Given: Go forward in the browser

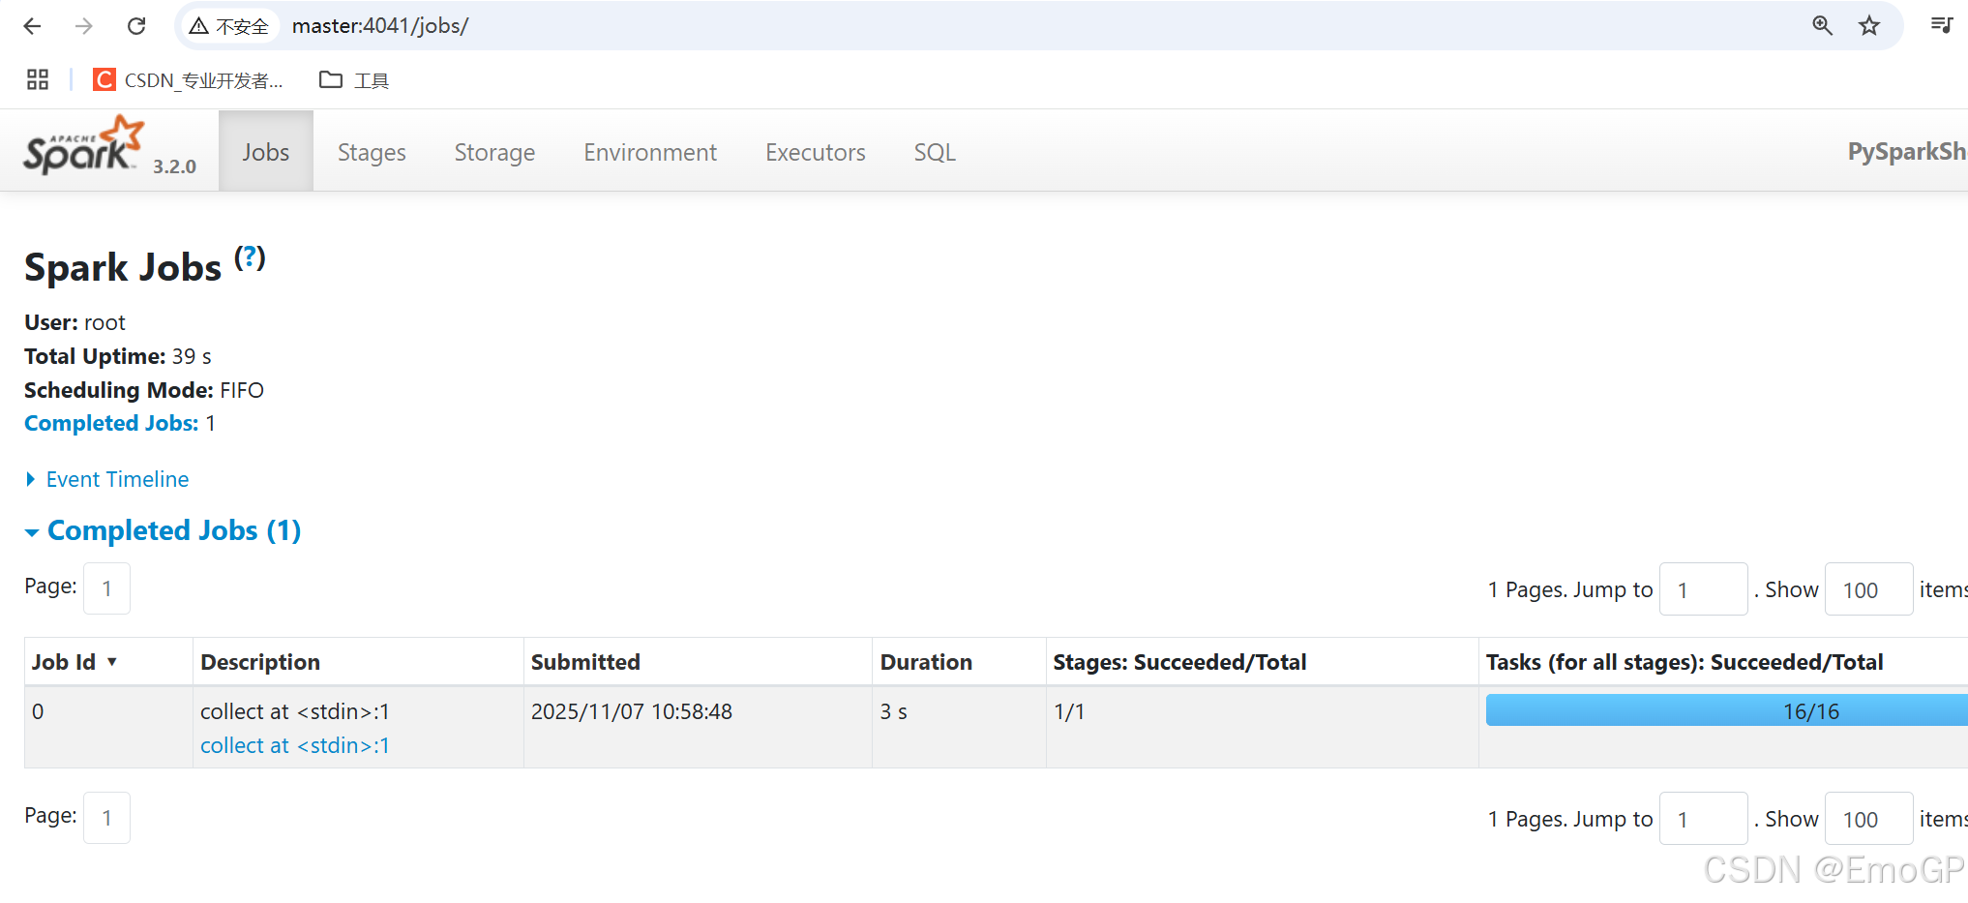Looking at the screenshot, I should click(84, 26).
